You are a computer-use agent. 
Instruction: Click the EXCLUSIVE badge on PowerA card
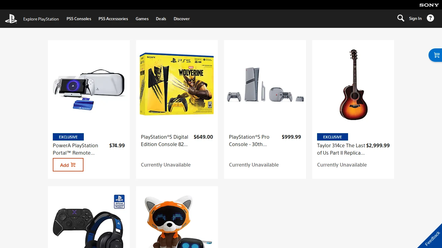click(68, 137)
